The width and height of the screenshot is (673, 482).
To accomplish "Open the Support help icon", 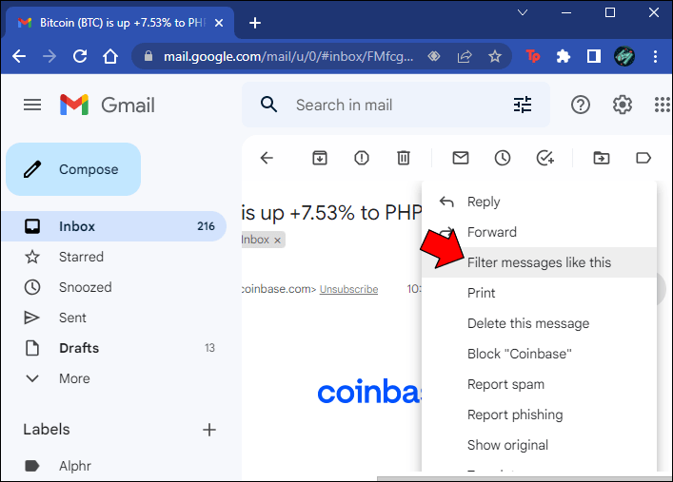I will point(581,105).
